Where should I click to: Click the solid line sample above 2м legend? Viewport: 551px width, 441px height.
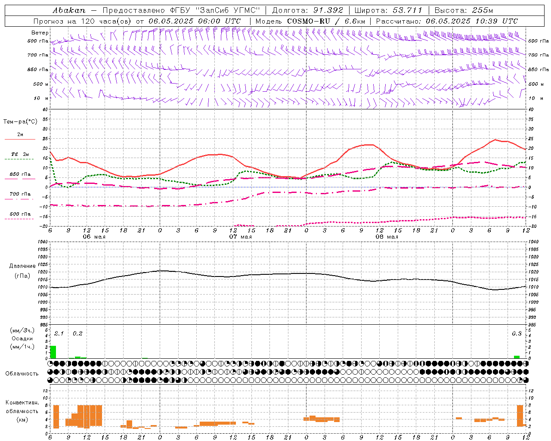(x=20, y=139)
